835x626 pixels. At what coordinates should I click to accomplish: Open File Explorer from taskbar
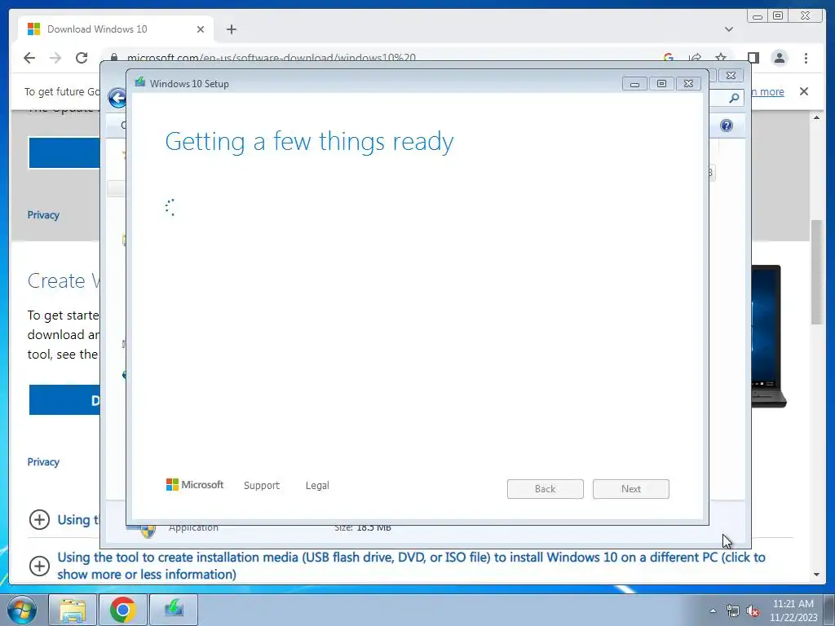pos(73,610)
